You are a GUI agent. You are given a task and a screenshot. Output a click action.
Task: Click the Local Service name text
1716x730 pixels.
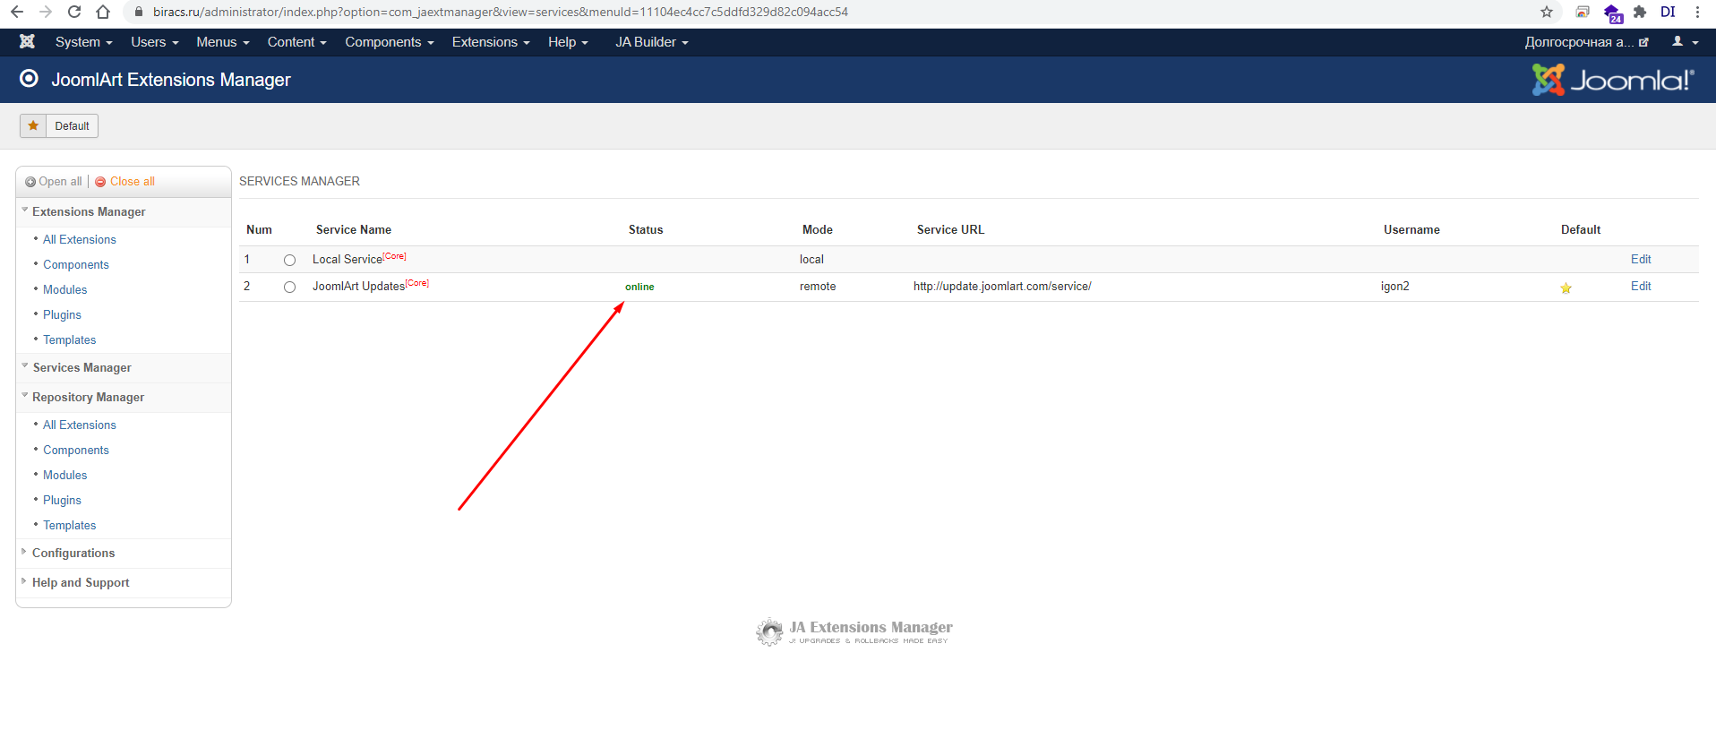click(x=347, y=260)
